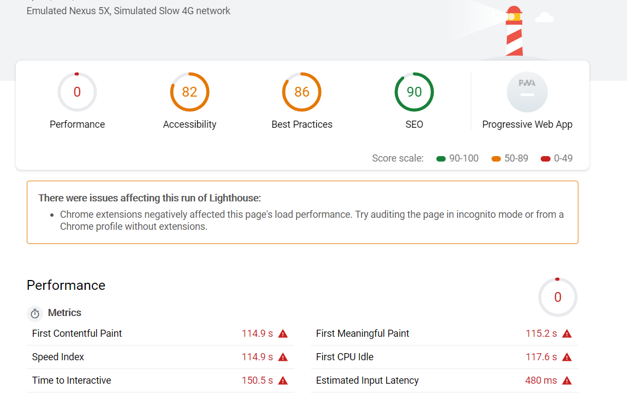
Task: Click the lighthouse tower illustration
Action: [x=513, y=33]
